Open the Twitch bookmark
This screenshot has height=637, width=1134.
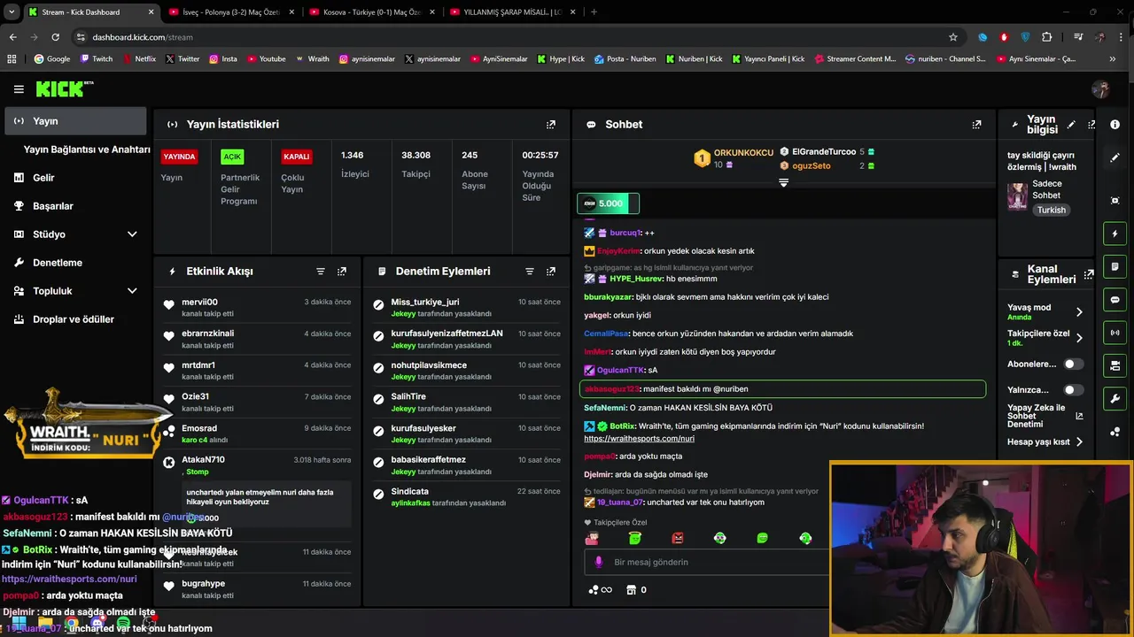point(97,59)
